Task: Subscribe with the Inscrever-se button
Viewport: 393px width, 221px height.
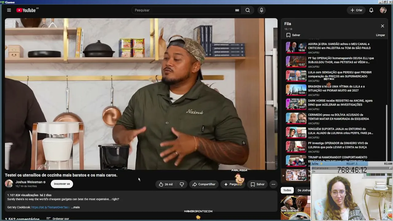Action: pos(62,184)
